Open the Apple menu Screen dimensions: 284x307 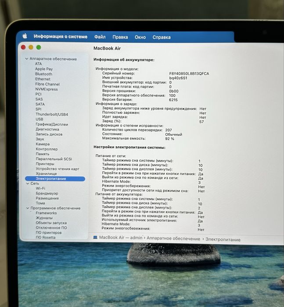click(25, 36)
